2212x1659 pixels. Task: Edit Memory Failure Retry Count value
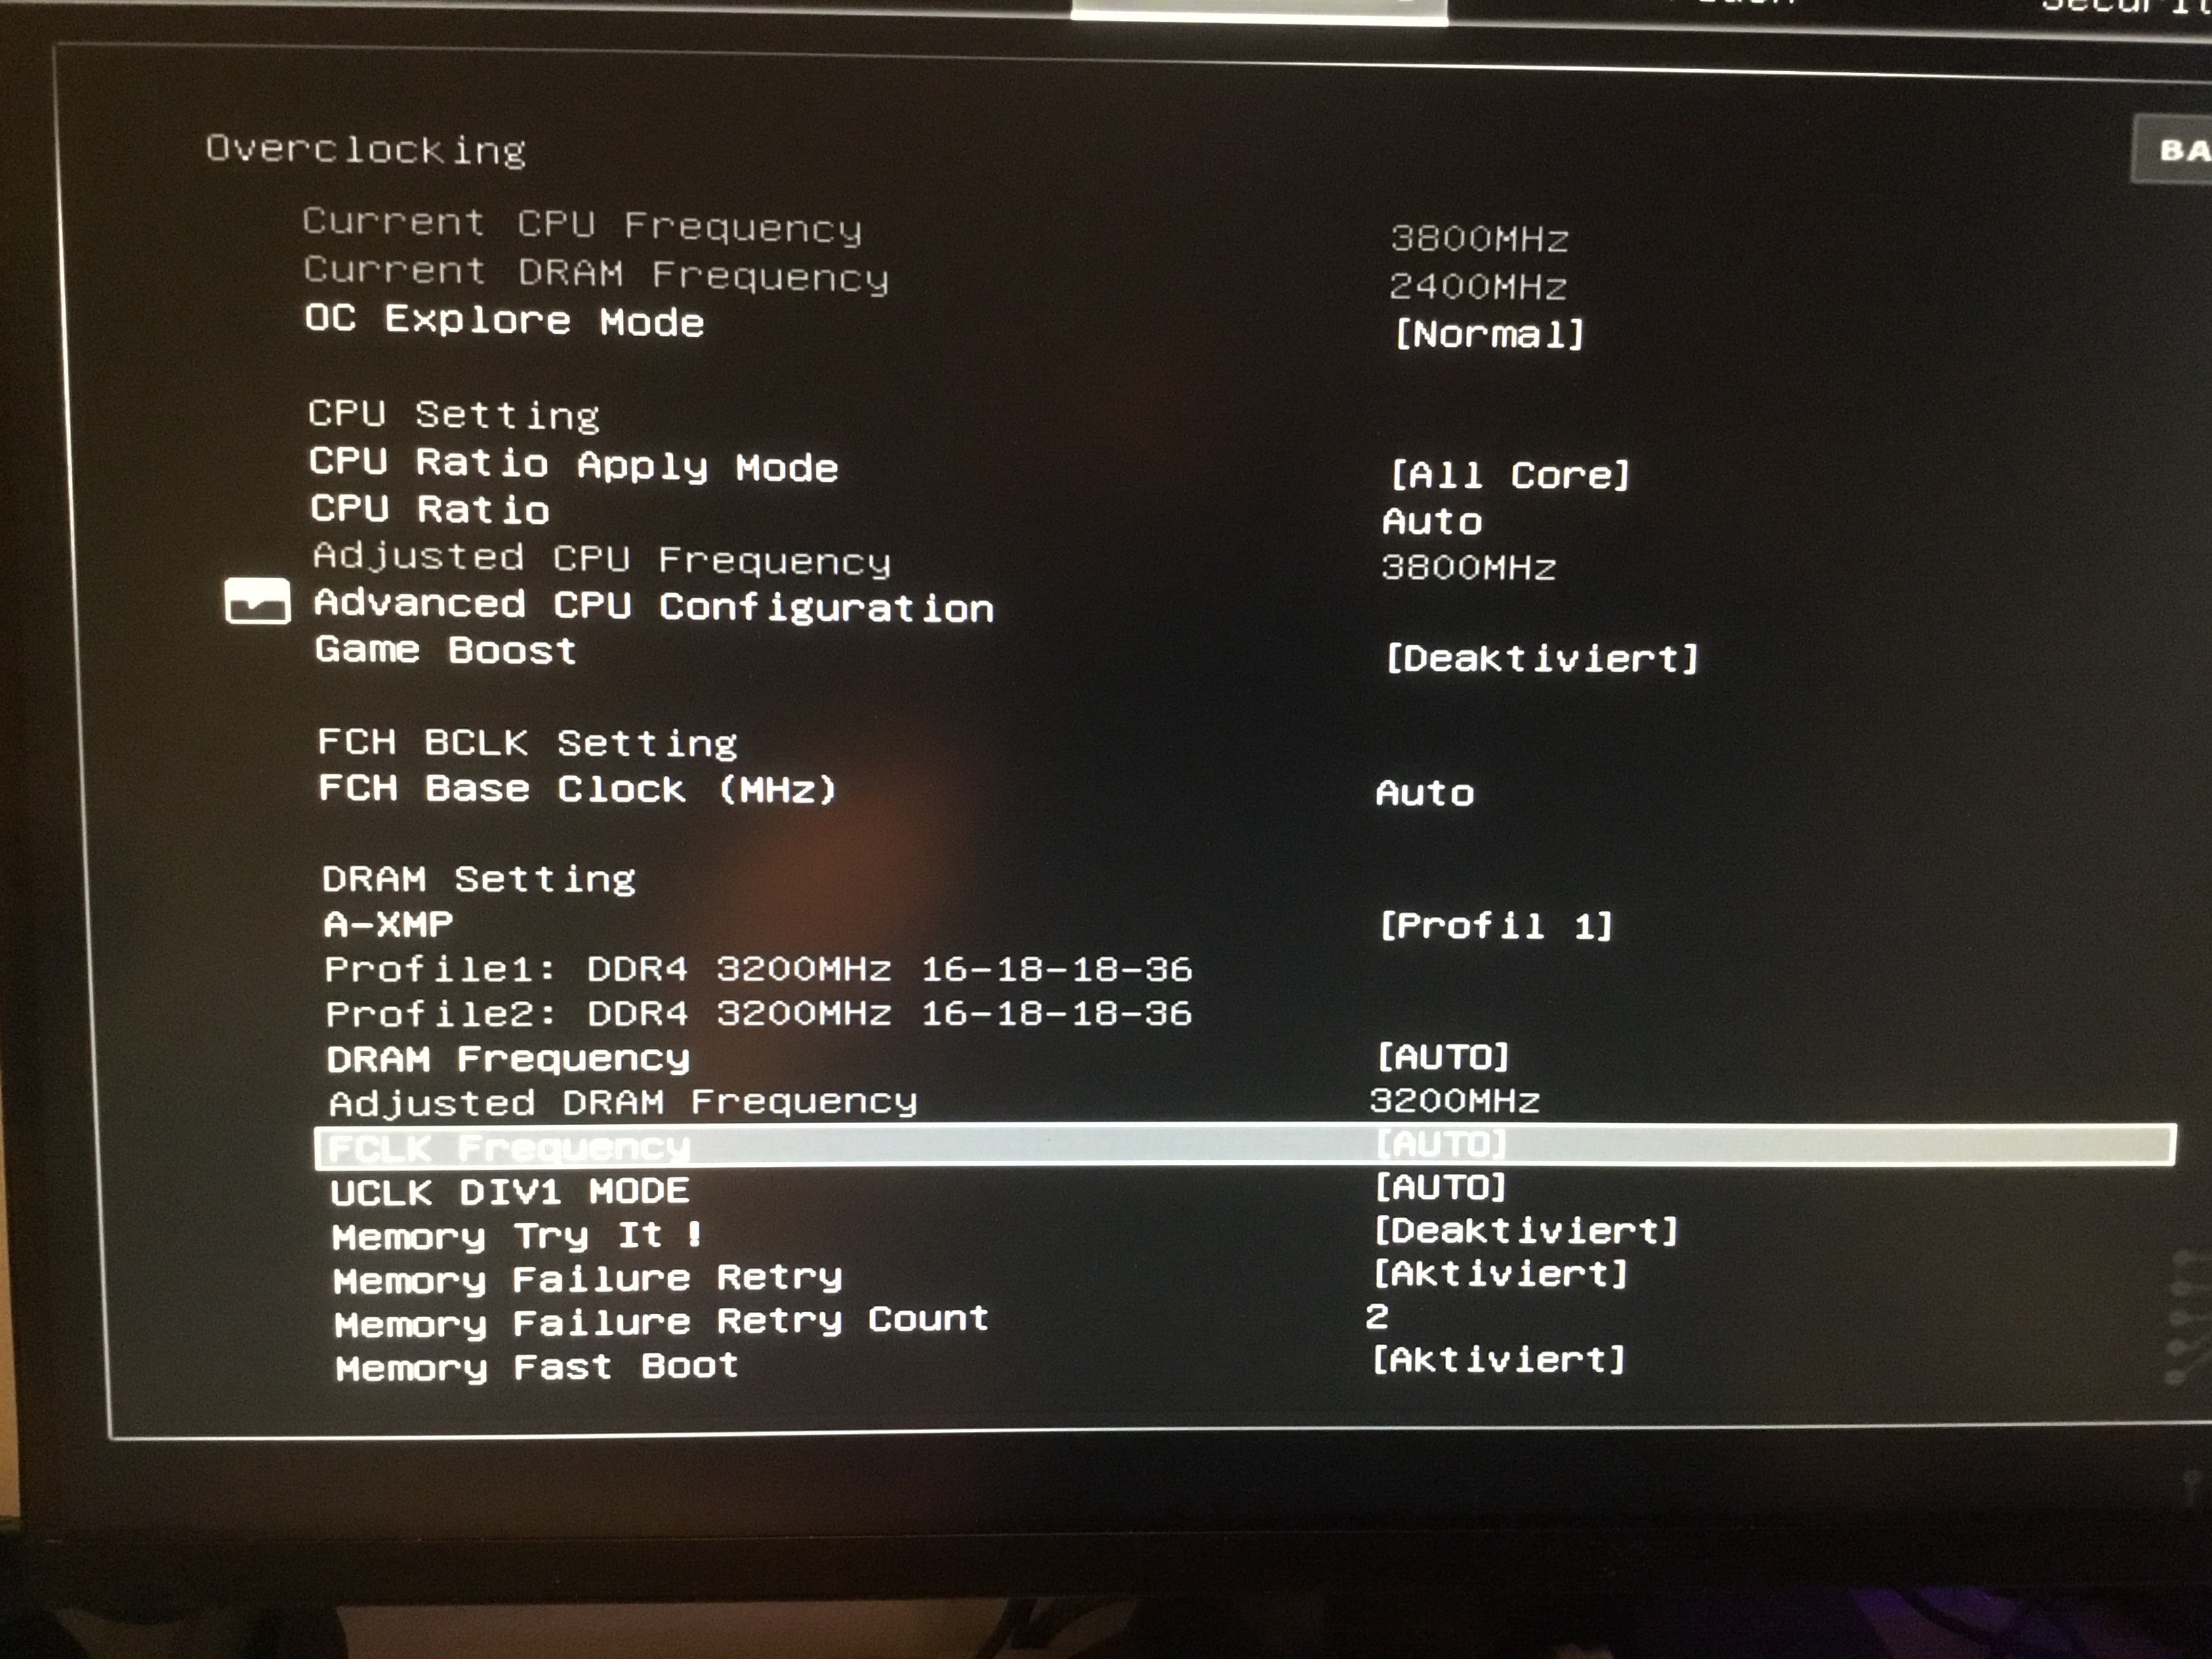pos(1377,1317)
